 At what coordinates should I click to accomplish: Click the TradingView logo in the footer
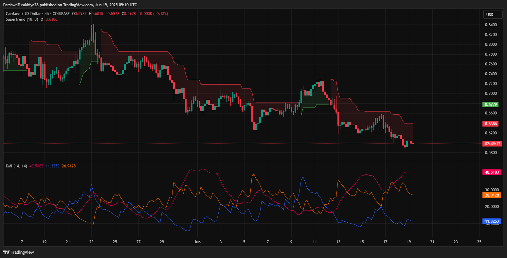click(19, 252)
